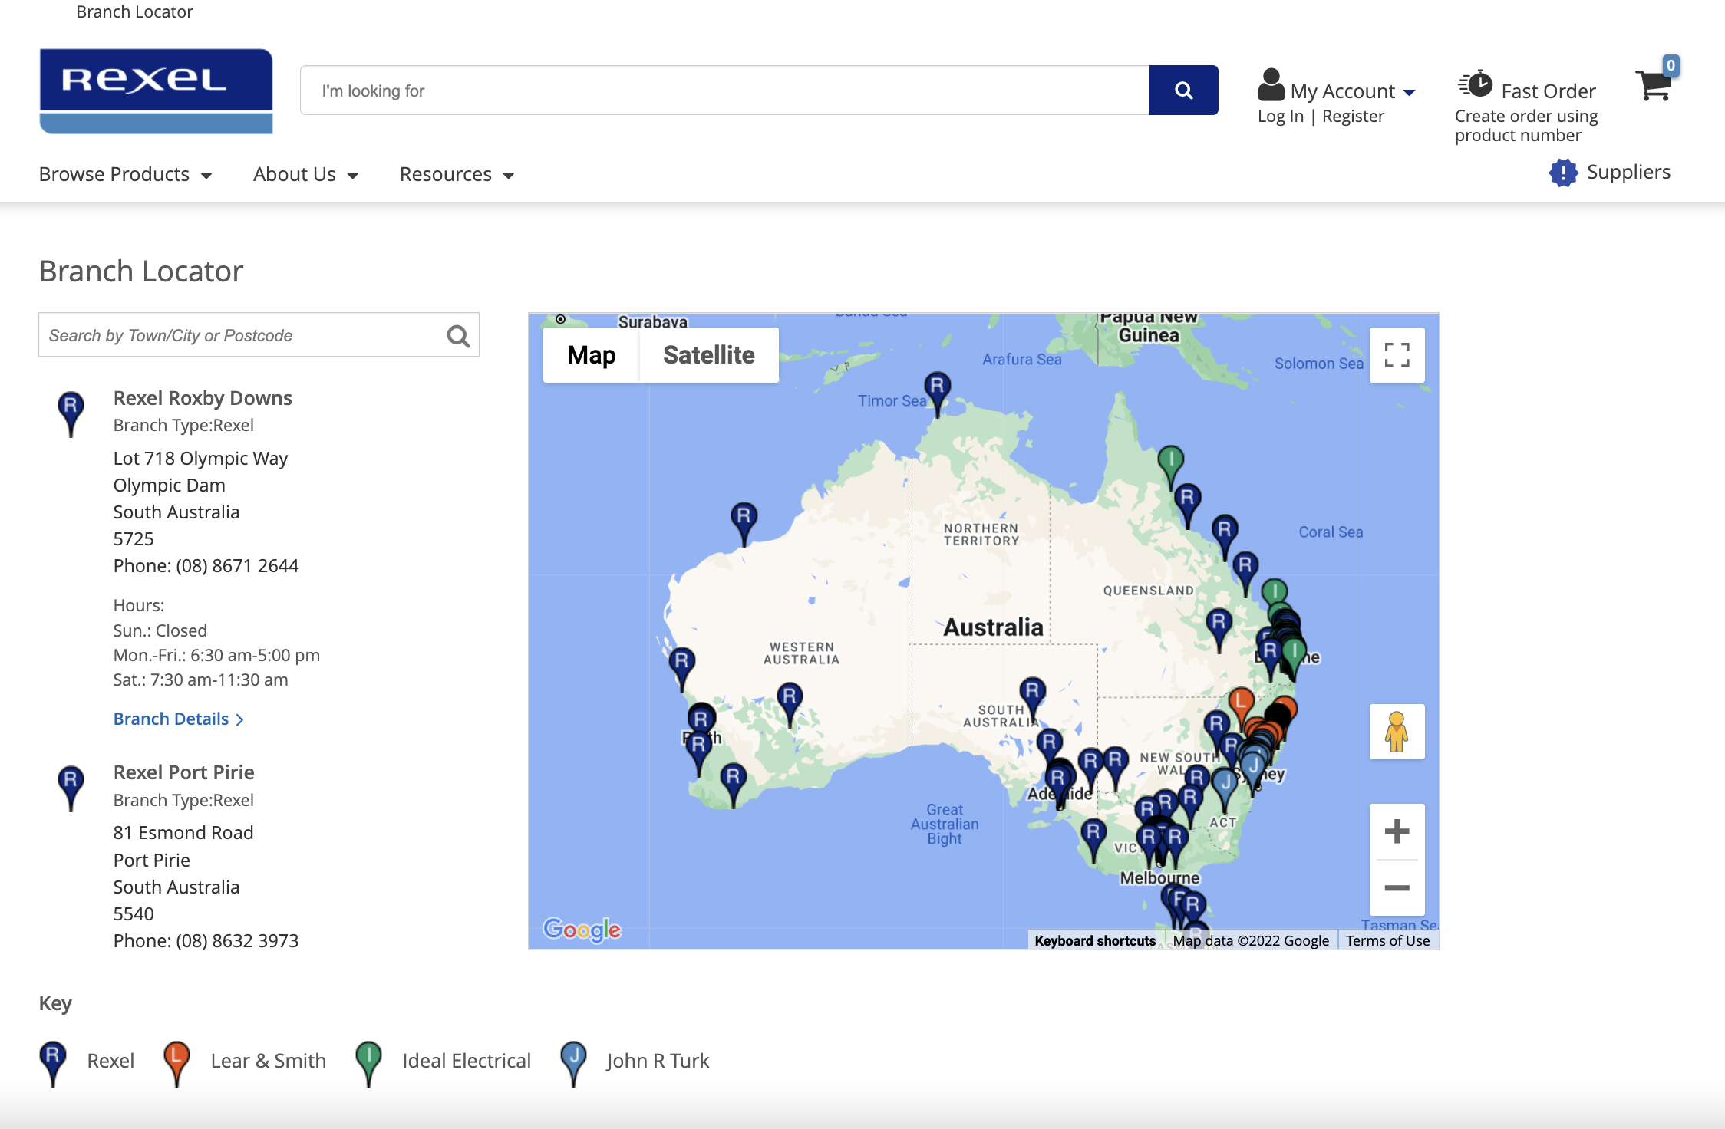Viewport: 1725px width, 1129px height.
Task: Expand the About Us menu
Action: [x=306, y=175]
